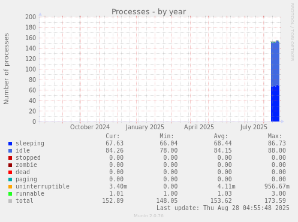
Task: Click the 'Min:' column header
Action: (x=167, y=136)
